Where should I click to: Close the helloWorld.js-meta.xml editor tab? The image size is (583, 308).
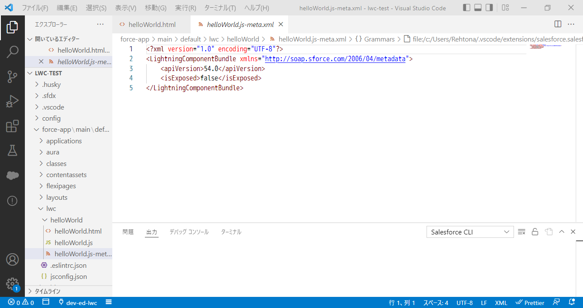click(281, 24)
